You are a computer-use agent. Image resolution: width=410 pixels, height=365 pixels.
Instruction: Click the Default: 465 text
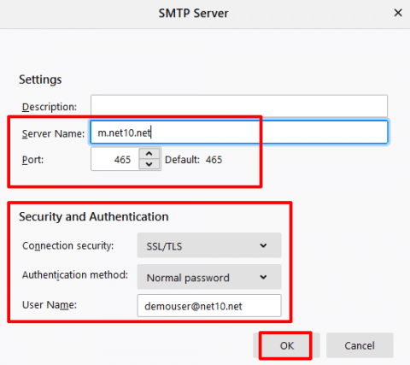(x=194, y=160)
